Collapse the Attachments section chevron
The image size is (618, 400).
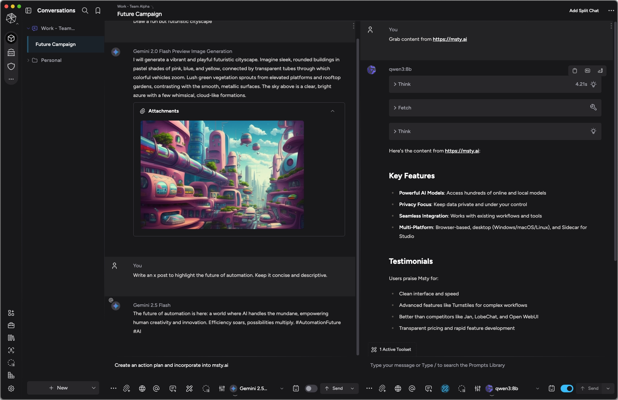tap(333, 111)
